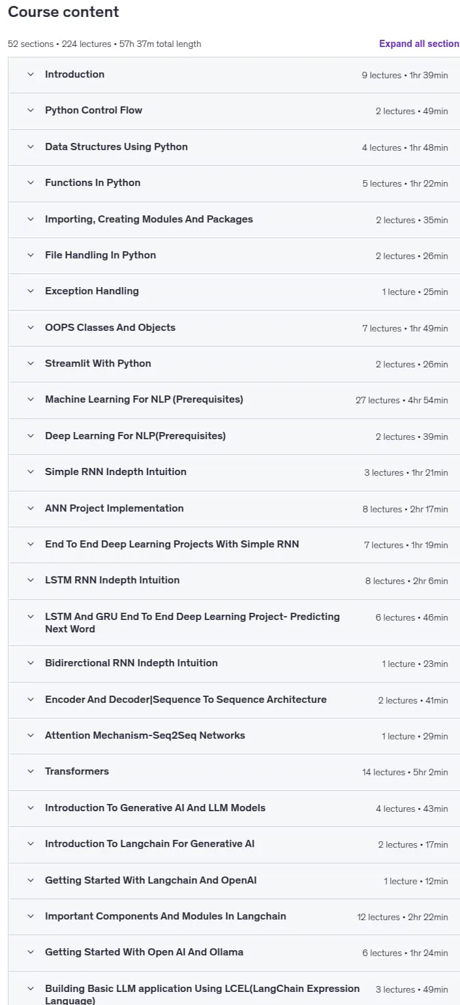Click Encoder And Decoder Sequence To Sequence row
Screen dimensions: 460x1005
[234, 700]
